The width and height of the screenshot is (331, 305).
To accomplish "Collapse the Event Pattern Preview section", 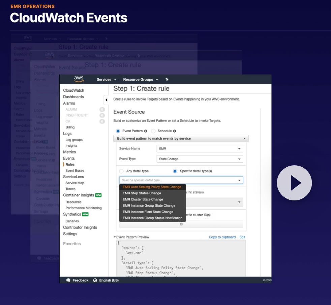I will point(115,237).
